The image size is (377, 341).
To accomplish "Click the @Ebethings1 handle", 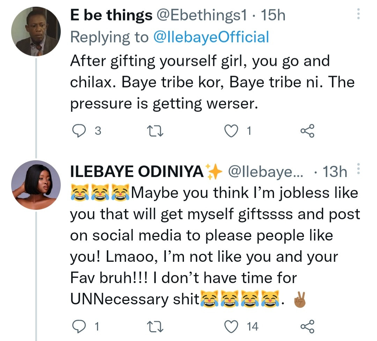I will (201, 15).
